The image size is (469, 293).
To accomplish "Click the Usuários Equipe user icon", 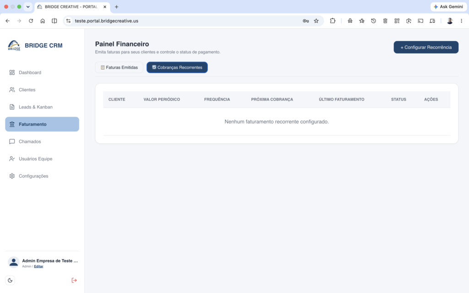I will click(12, 159).
